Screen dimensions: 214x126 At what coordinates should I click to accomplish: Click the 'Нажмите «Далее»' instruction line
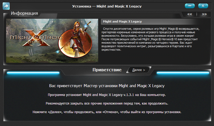pos(107,112)
